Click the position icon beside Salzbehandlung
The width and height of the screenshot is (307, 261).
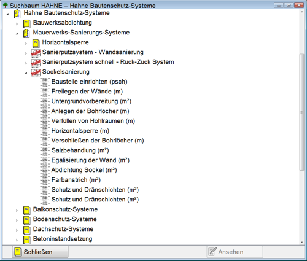[45, 150]
